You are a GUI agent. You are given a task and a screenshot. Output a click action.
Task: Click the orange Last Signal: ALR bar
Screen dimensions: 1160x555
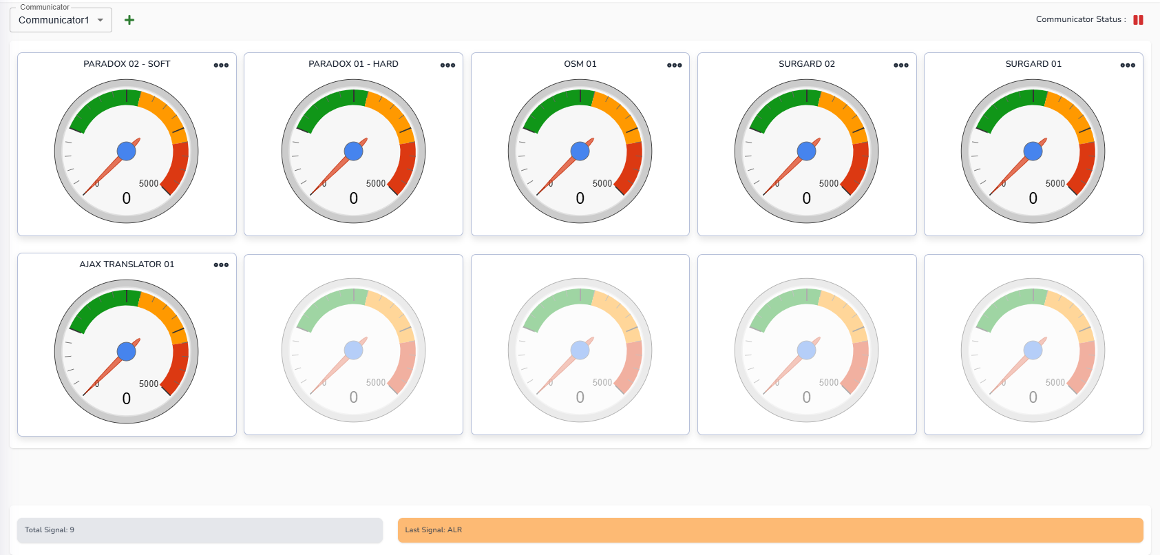pyautogui.click(x=770, y=530)
